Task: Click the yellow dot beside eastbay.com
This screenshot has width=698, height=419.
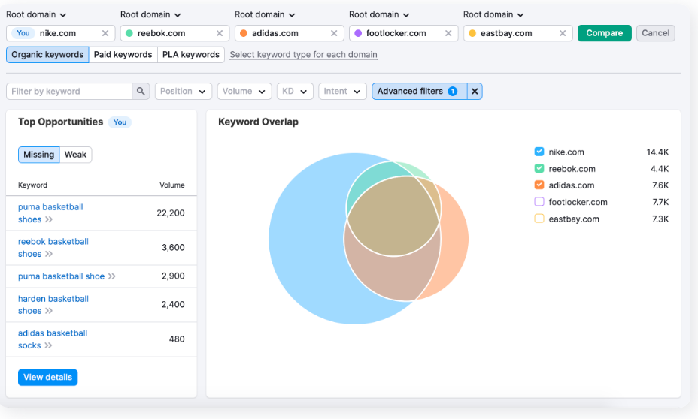Action: coord(472,33)
